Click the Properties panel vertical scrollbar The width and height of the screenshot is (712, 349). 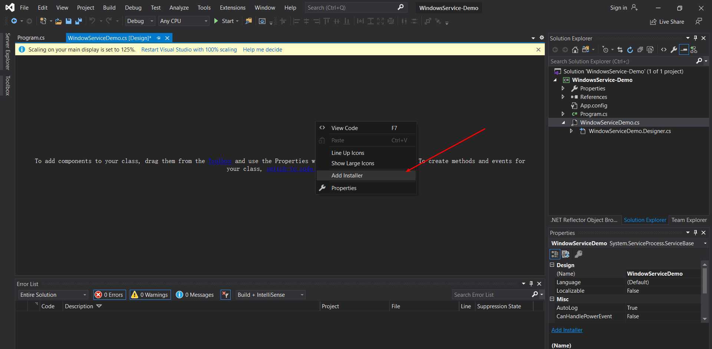tap(705, 292)
